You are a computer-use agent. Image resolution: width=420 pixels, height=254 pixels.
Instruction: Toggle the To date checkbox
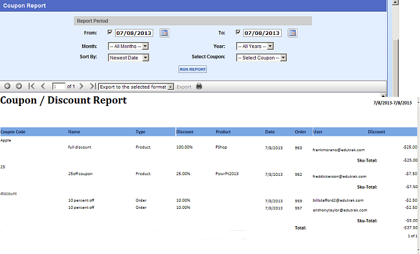[238, 32]
